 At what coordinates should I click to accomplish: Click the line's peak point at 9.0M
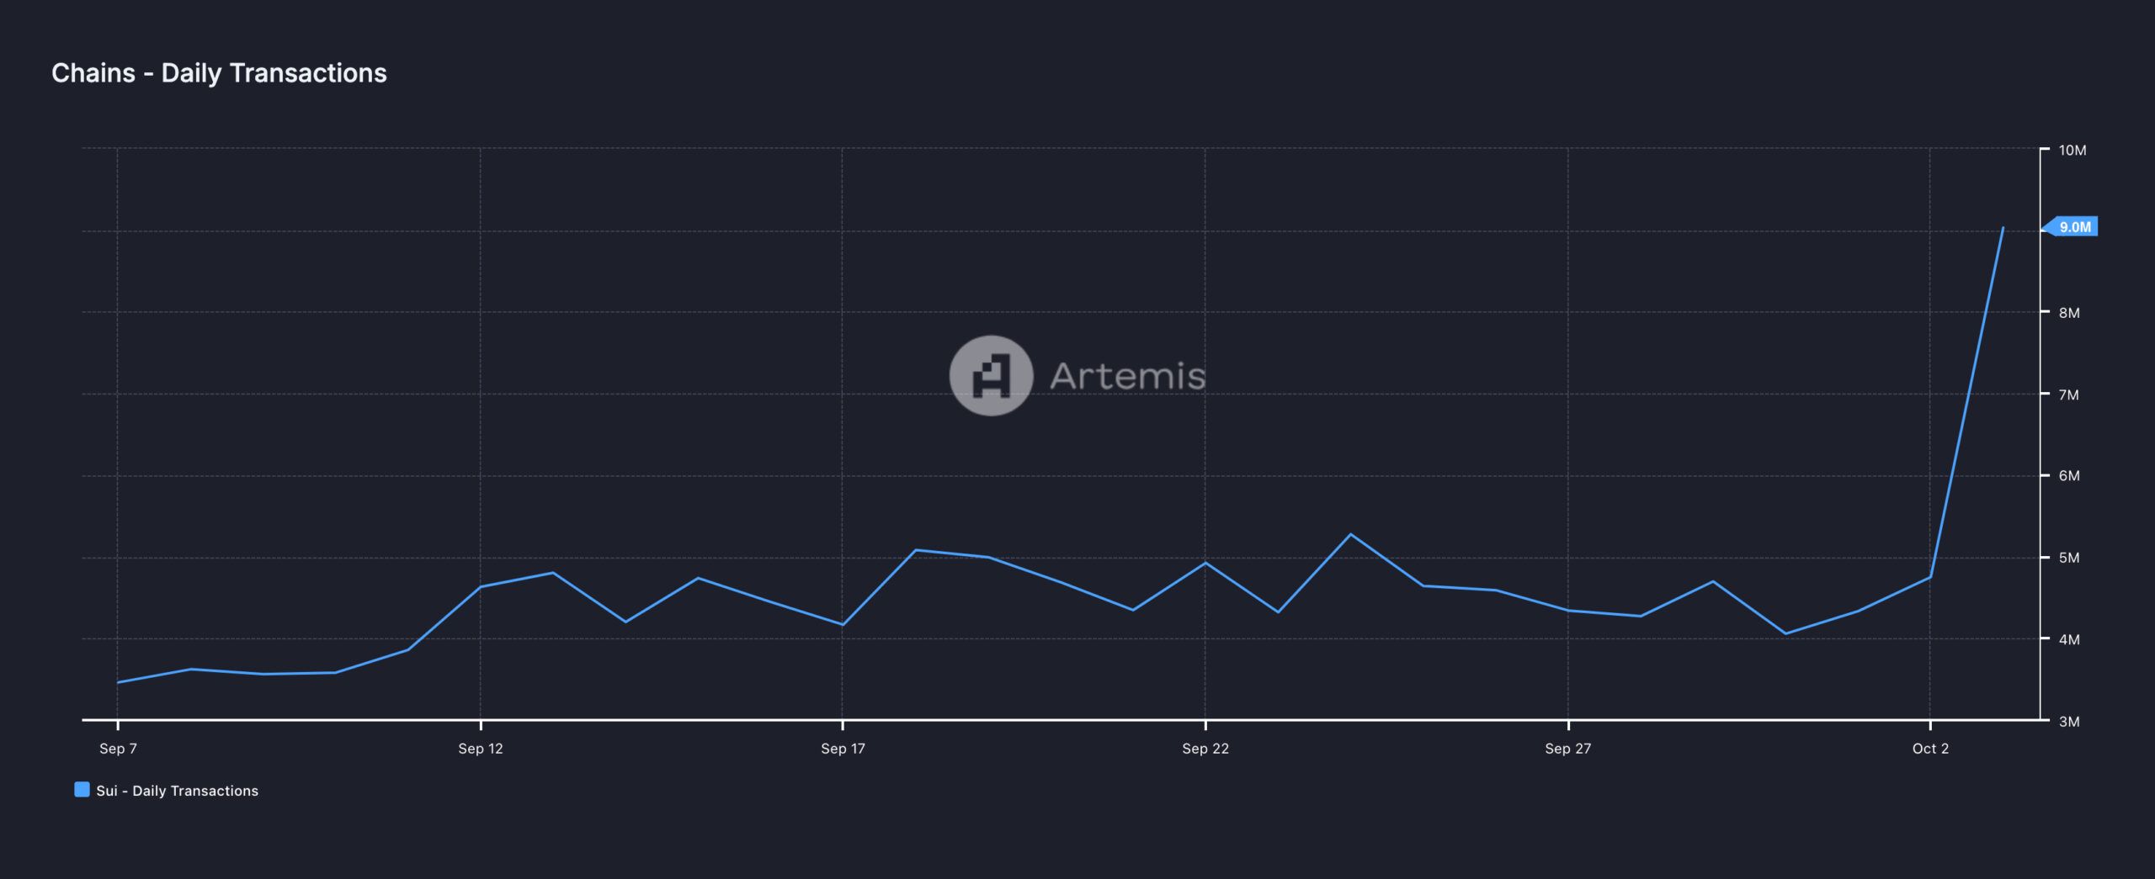(x=2003, y=228)
